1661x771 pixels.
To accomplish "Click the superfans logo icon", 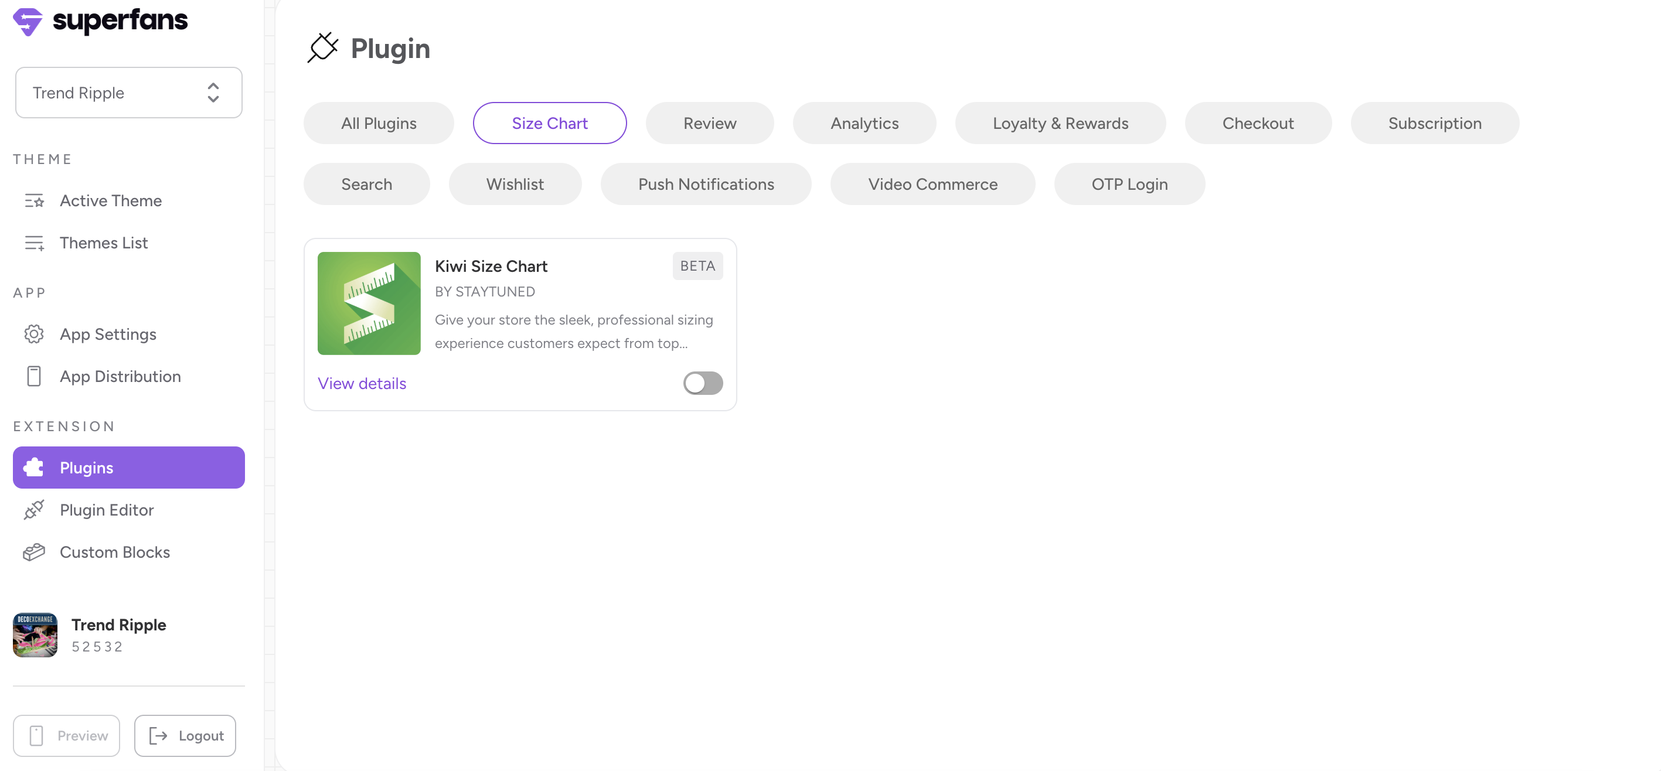I will (x=28, y=22).
